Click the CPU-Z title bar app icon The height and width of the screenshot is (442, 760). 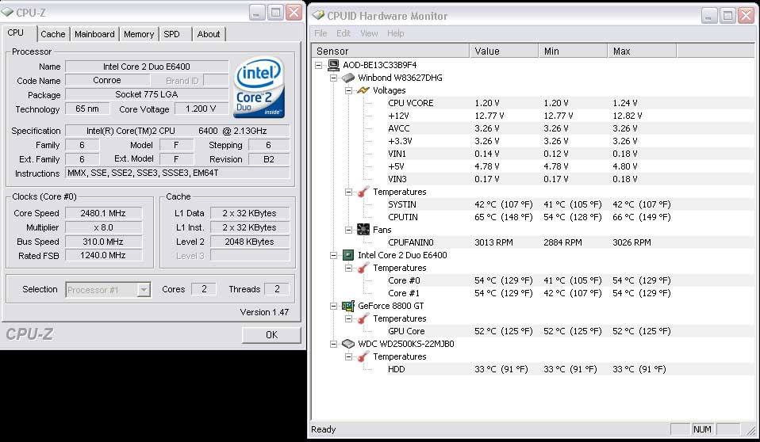[x=7, y=12]
